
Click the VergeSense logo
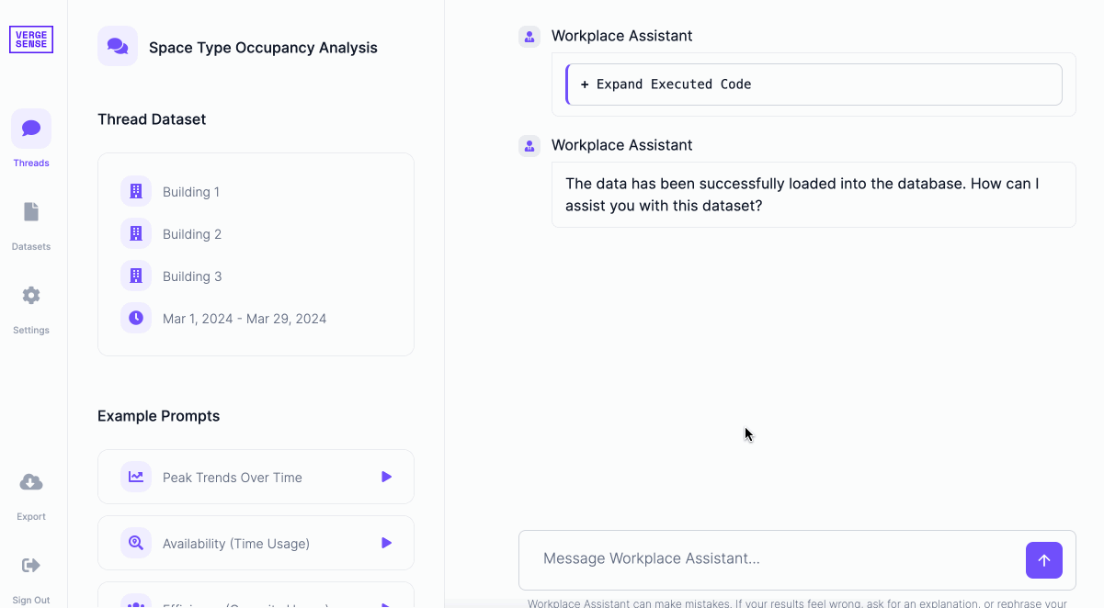click(31, 39)
